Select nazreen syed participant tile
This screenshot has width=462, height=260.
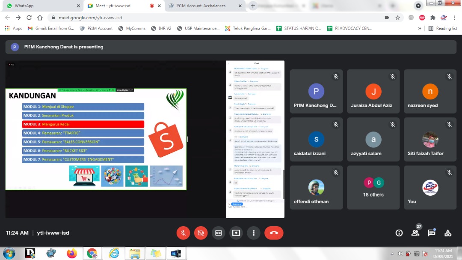pyautogui.click(x=430, y=92)
